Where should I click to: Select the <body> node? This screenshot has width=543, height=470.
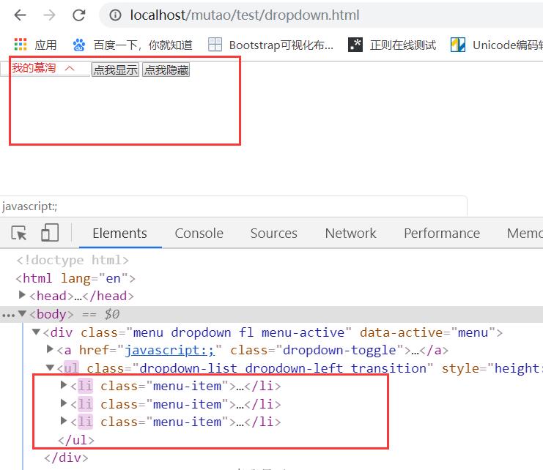[51, 314]
